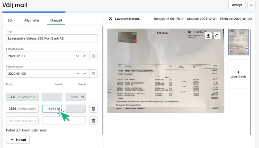Increase the Fakturadatum with up chevron
The image size is (259, 148).
85,56
